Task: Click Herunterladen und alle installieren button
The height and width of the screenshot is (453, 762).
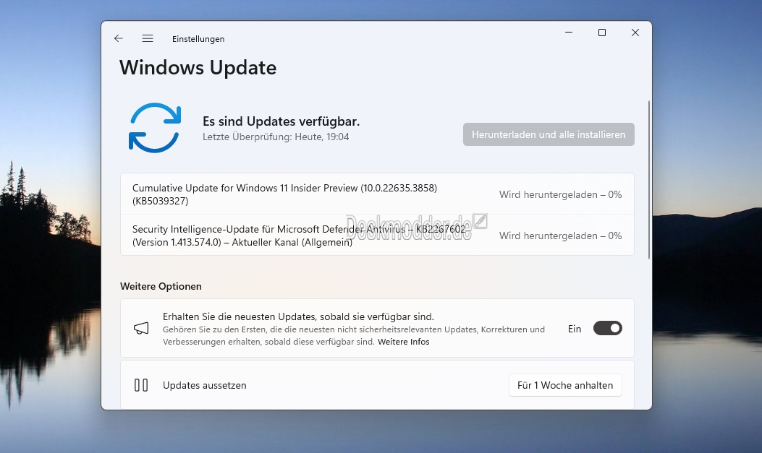Action: [x=549, y=134]
